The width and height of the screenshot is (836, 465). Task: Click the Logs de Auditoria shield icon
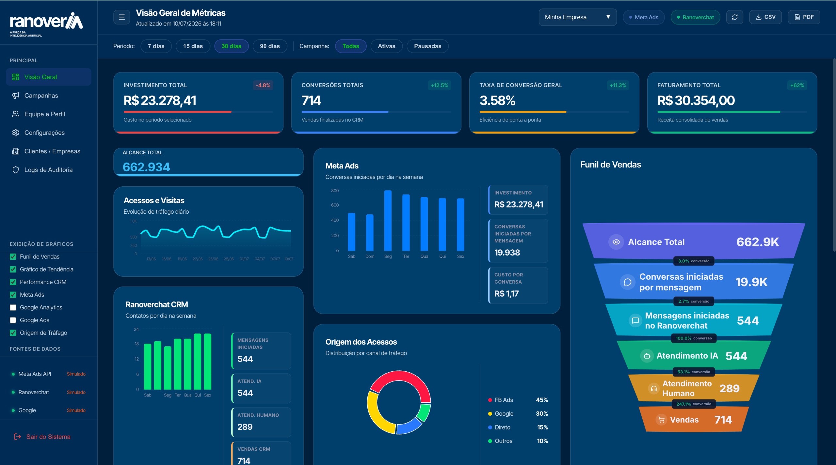[15, 170]
